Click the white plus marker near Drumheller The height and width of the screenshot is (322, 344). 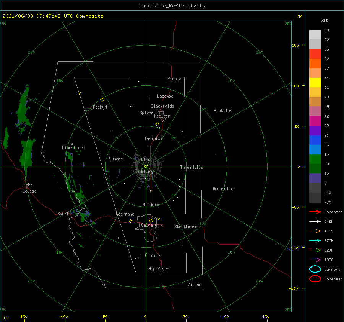[216, 154]
